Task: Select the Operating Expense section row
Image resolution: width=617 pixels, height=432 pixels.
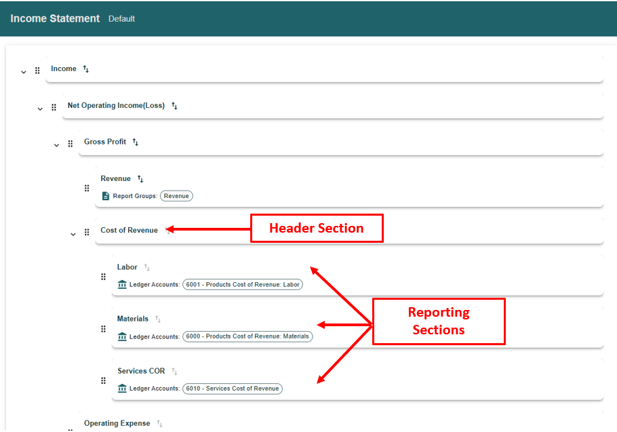Action: pos(341,423)
